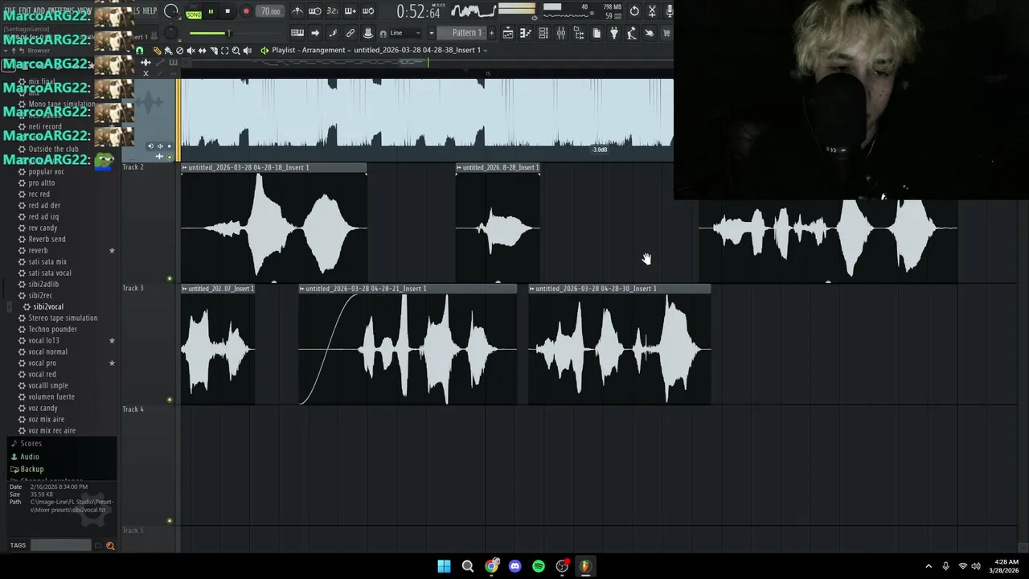Mute Track 4 with its green dot
The image size is (1029, 579).
click(x=170, y=521)
